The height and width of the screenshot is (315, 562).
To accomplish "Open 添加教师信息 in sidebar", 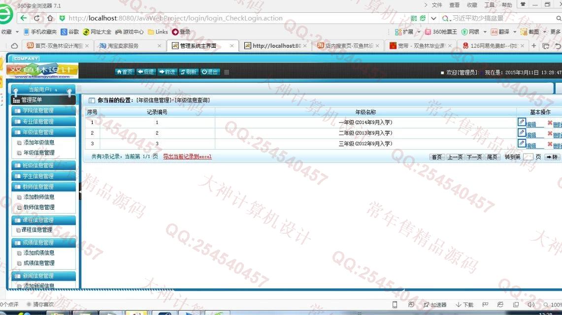I will [x=39, y=197].
